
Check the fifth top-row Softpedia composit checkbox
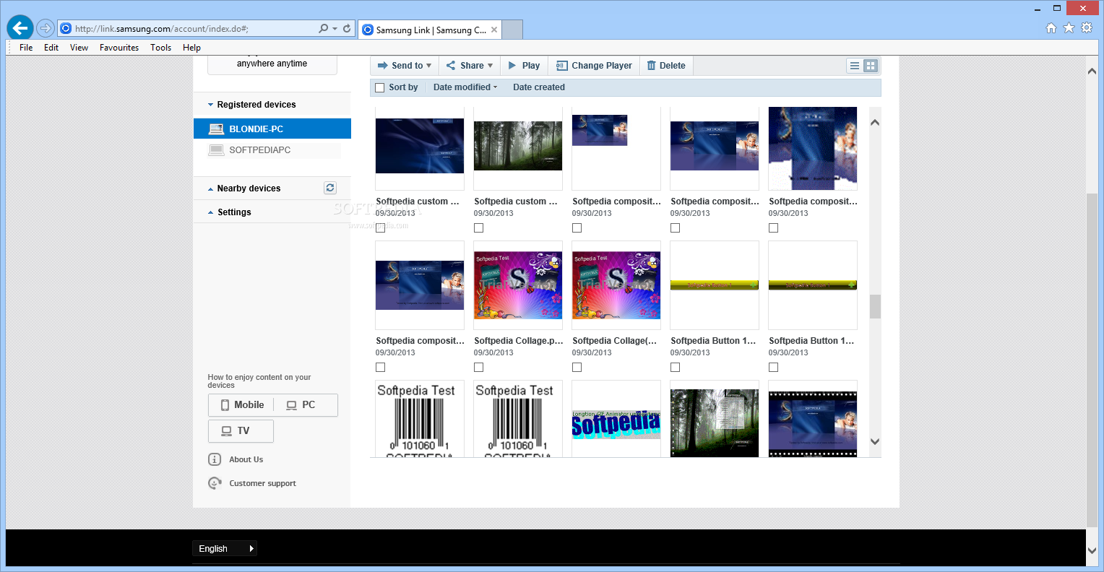pyautogui.click(x=773, y=228)
